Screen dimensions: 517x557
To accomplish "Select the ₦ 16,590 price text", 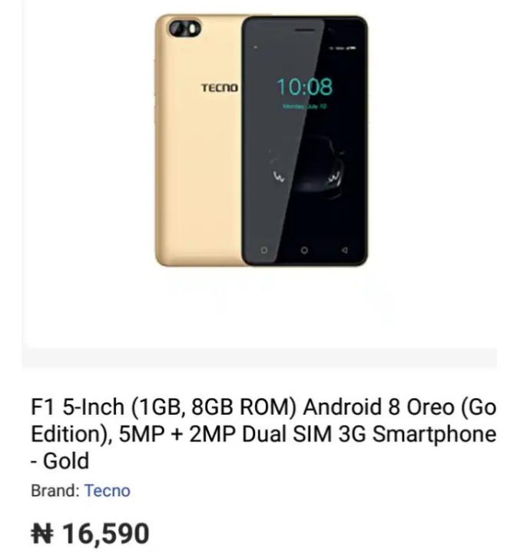I will point(90,533).
